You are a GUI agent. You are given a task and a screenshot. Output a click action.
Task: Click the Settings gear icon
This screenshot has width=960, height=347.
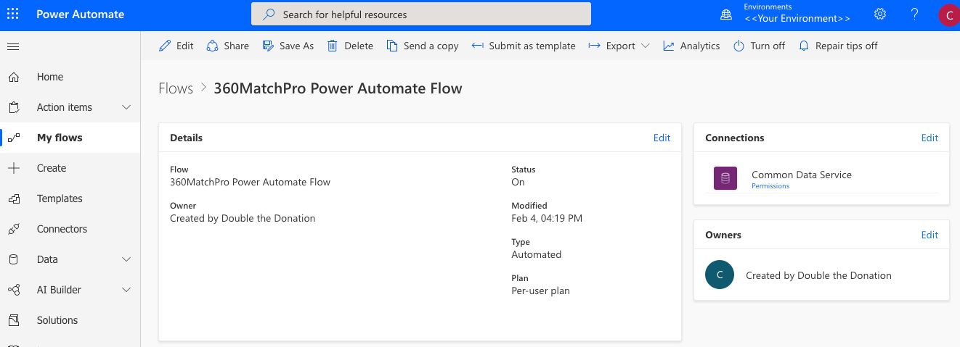point(880,14)
